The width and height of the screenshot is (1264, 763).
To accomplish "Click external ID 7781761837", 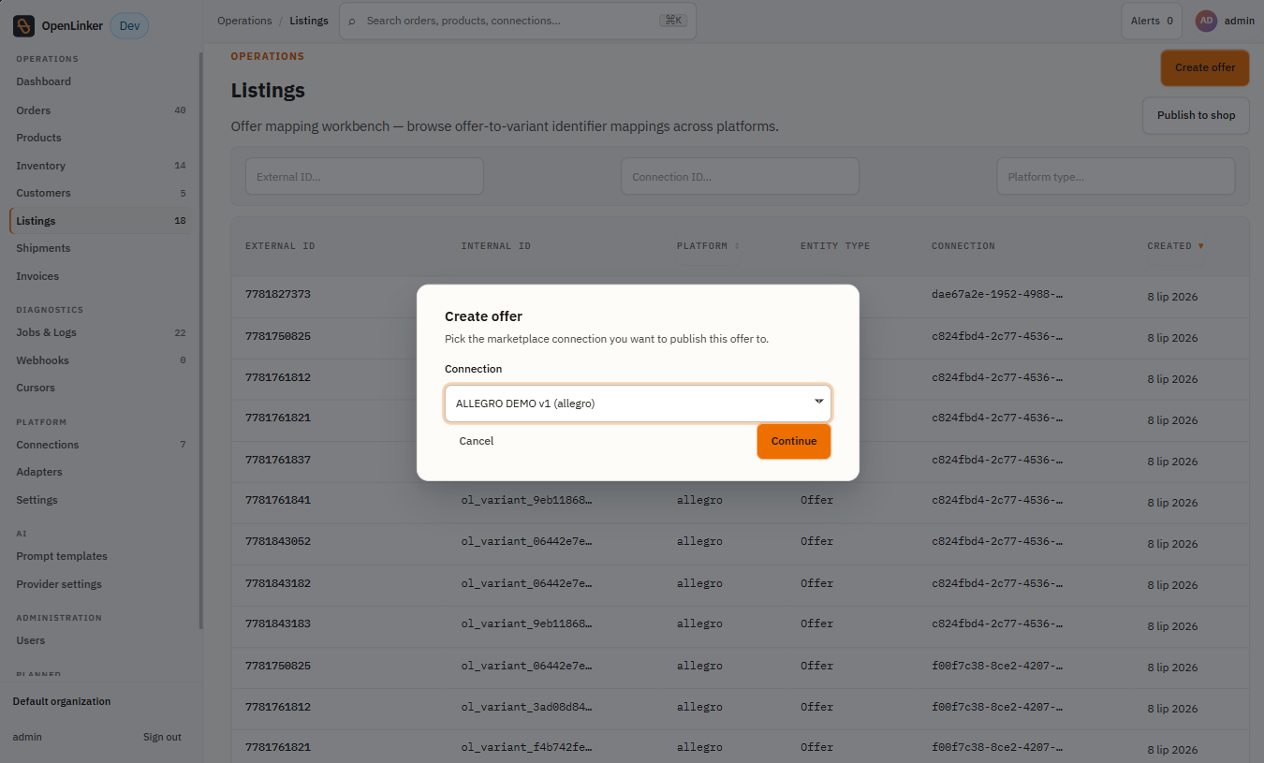I will tap(278, 460).
